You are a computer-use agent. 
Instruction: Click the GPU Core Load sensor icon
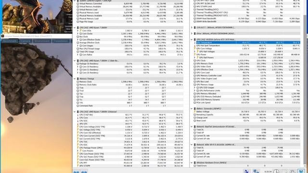194,73
